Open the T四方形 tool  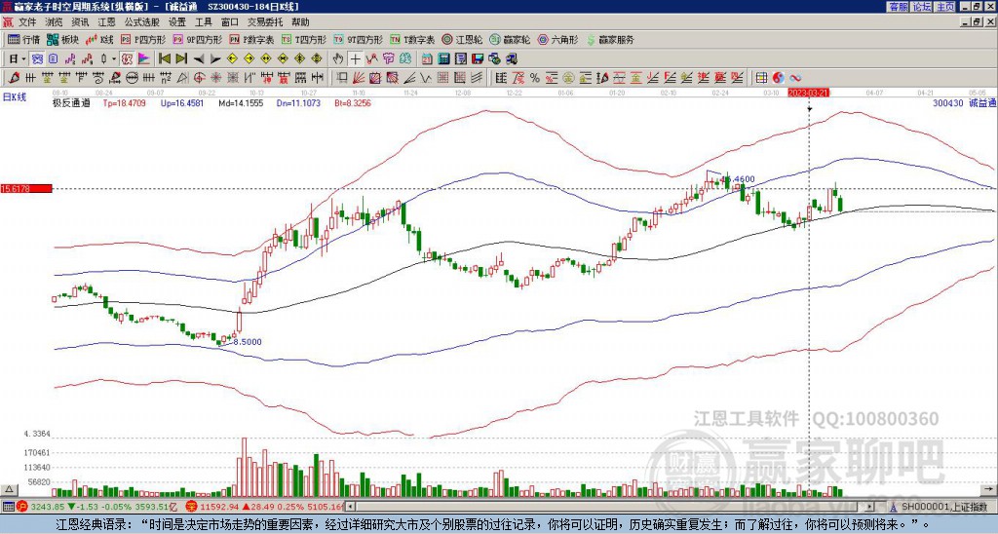(304, 39)
